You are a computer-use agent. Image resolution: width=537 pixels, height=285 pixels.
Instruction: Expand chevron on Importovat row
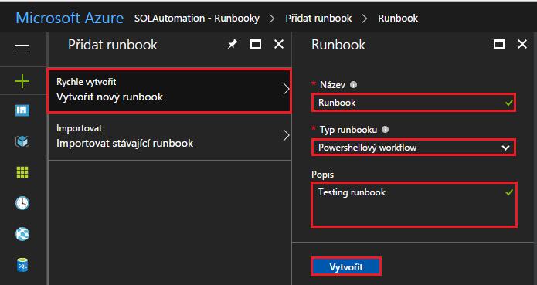287,135
